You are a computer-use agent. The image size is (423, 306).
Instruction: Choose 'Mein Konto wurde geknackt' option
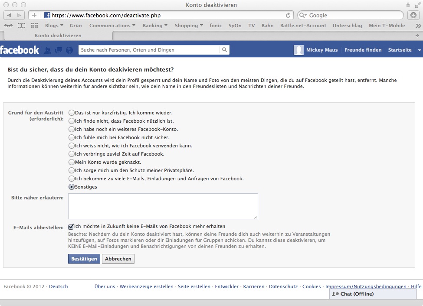72,162
